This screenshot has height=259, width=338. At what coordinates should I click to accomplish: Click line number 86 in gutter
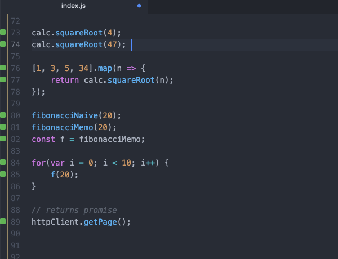click(x=16, y=186)
